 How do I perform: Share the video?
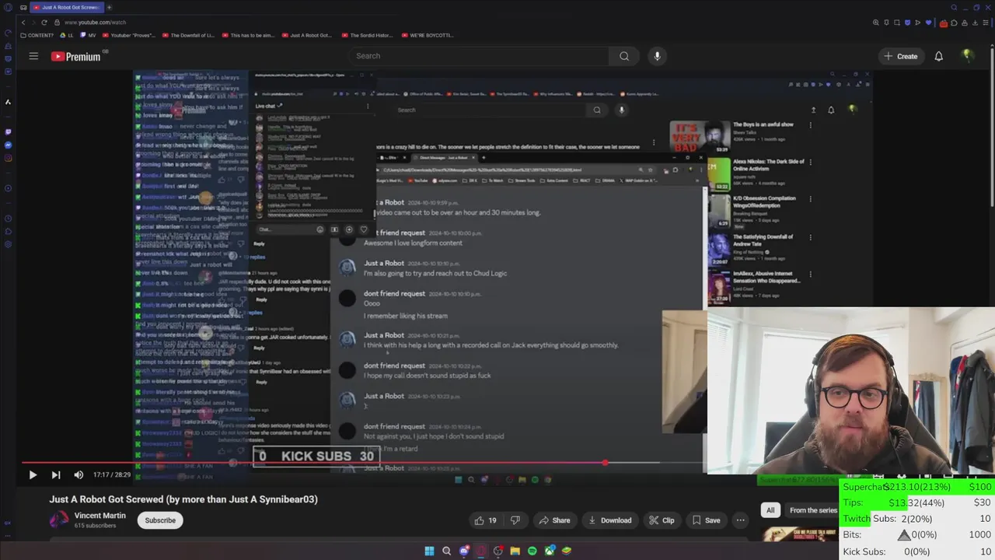click(x=555, y=520)
